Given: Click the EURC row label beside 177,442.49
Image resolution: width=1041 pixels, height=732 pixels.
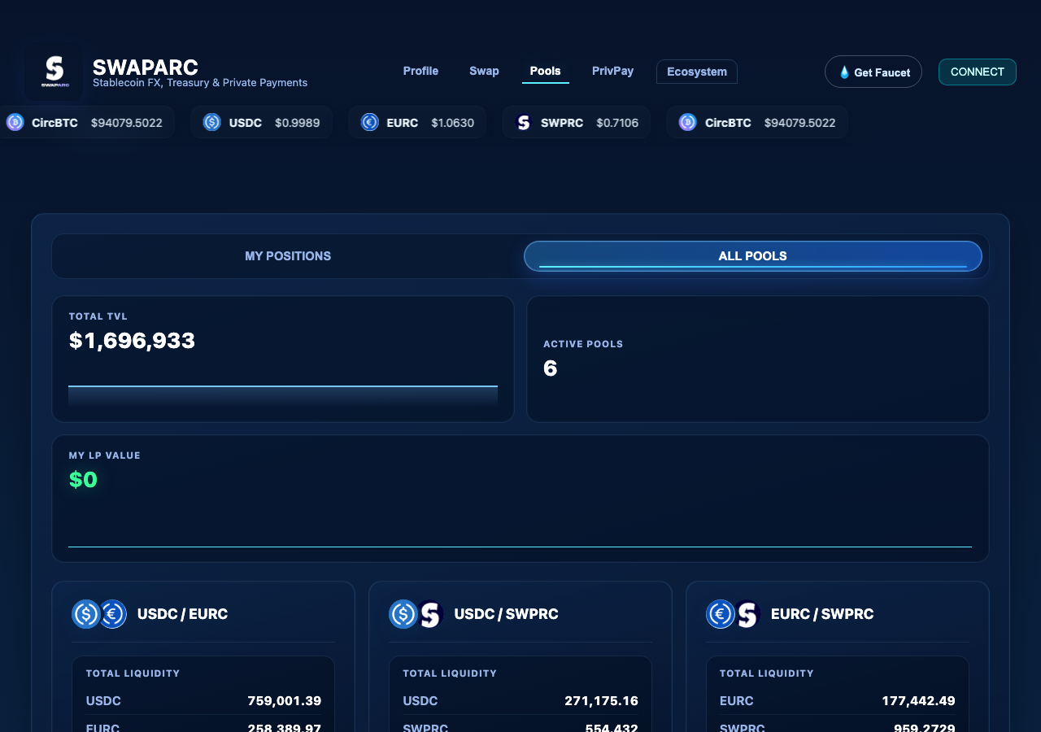Looking at the screenshot, I should click(x=737, y=701).
